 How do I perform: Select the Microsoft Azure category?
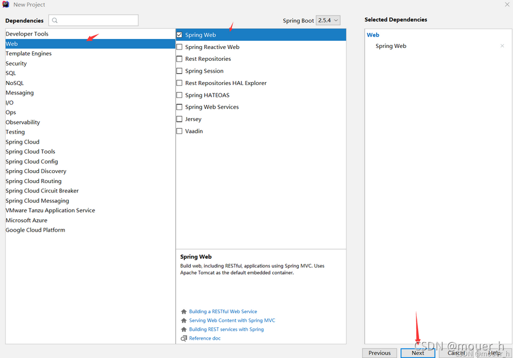pyautogui.click(x=90, y=220)
